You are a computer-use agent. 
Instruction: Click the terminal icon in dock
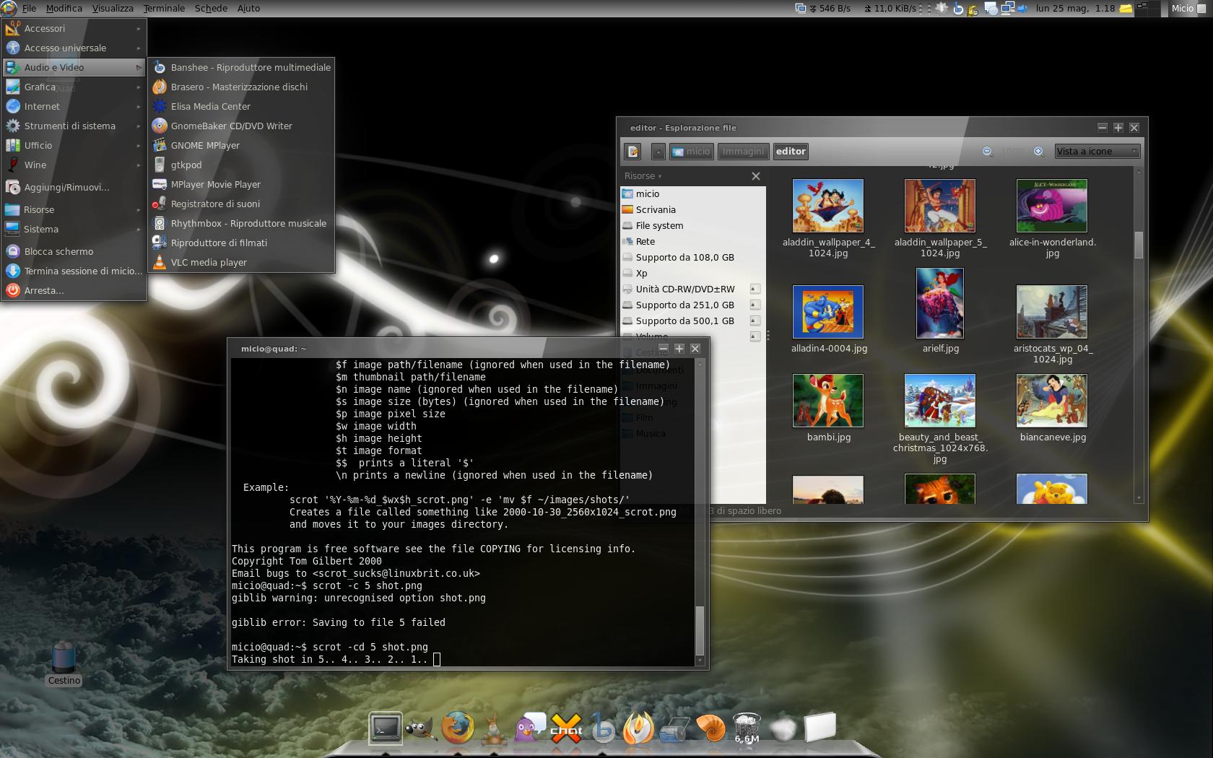pos(385,728)
